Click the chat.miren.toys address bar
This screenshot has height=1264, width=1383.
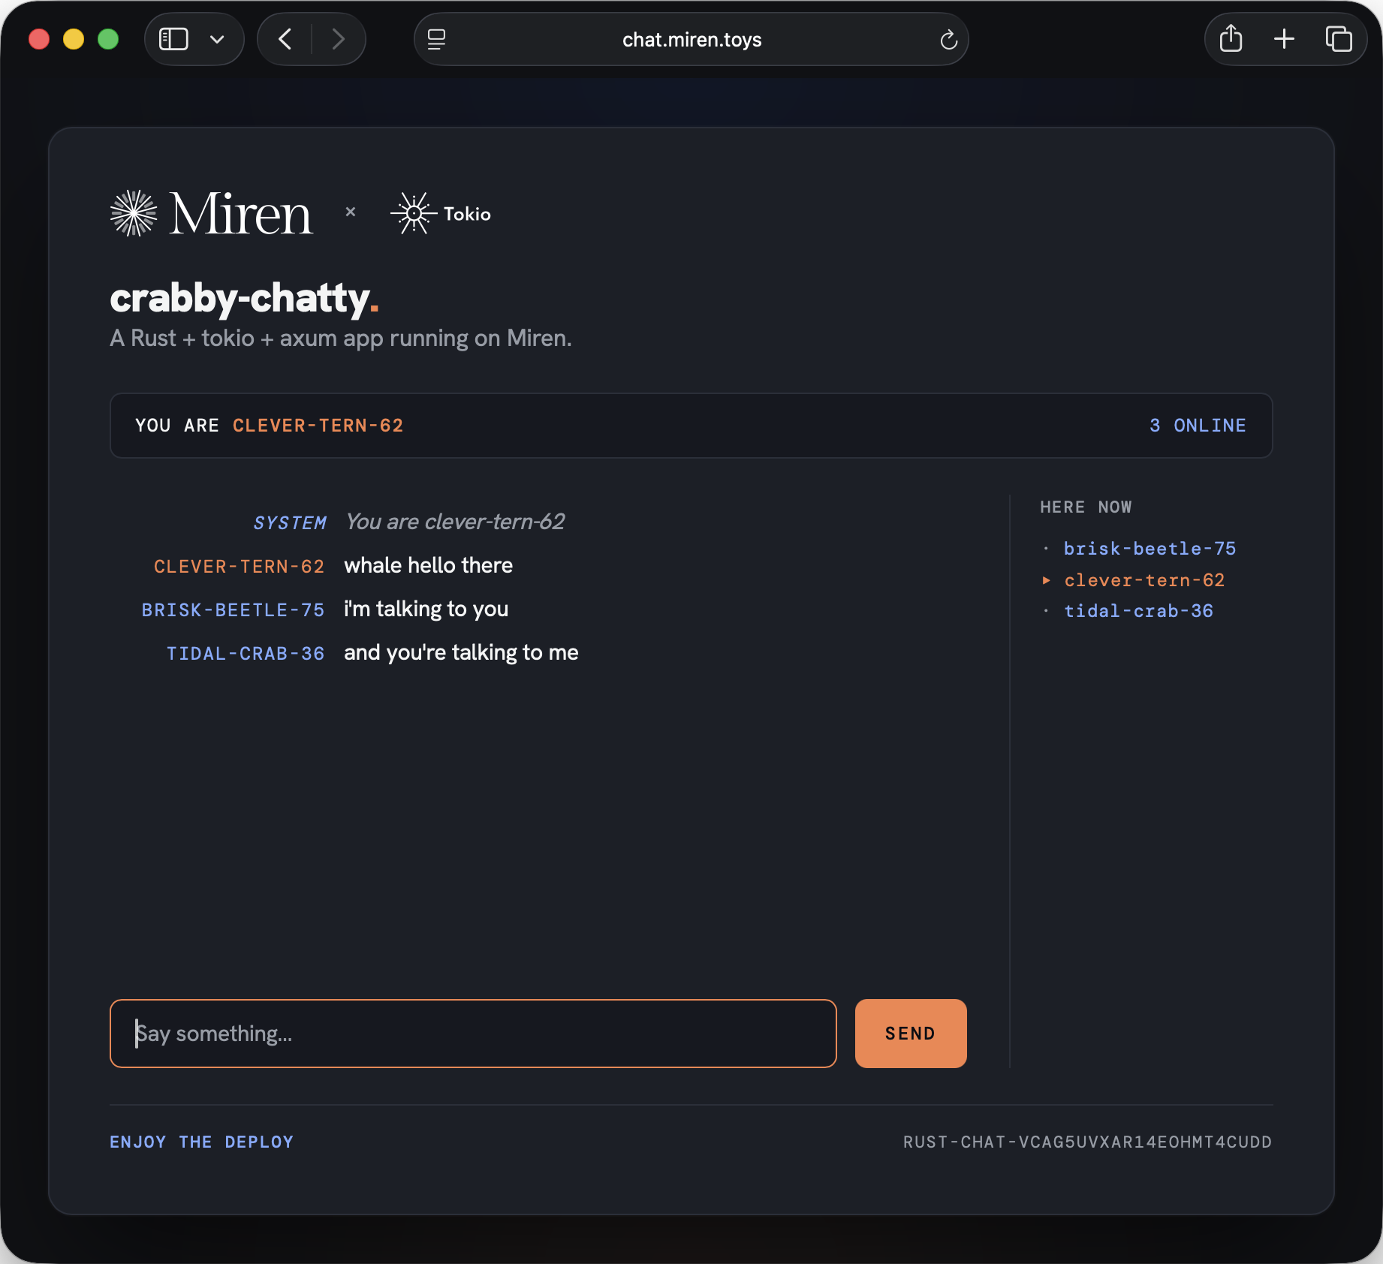click(691, 38)
